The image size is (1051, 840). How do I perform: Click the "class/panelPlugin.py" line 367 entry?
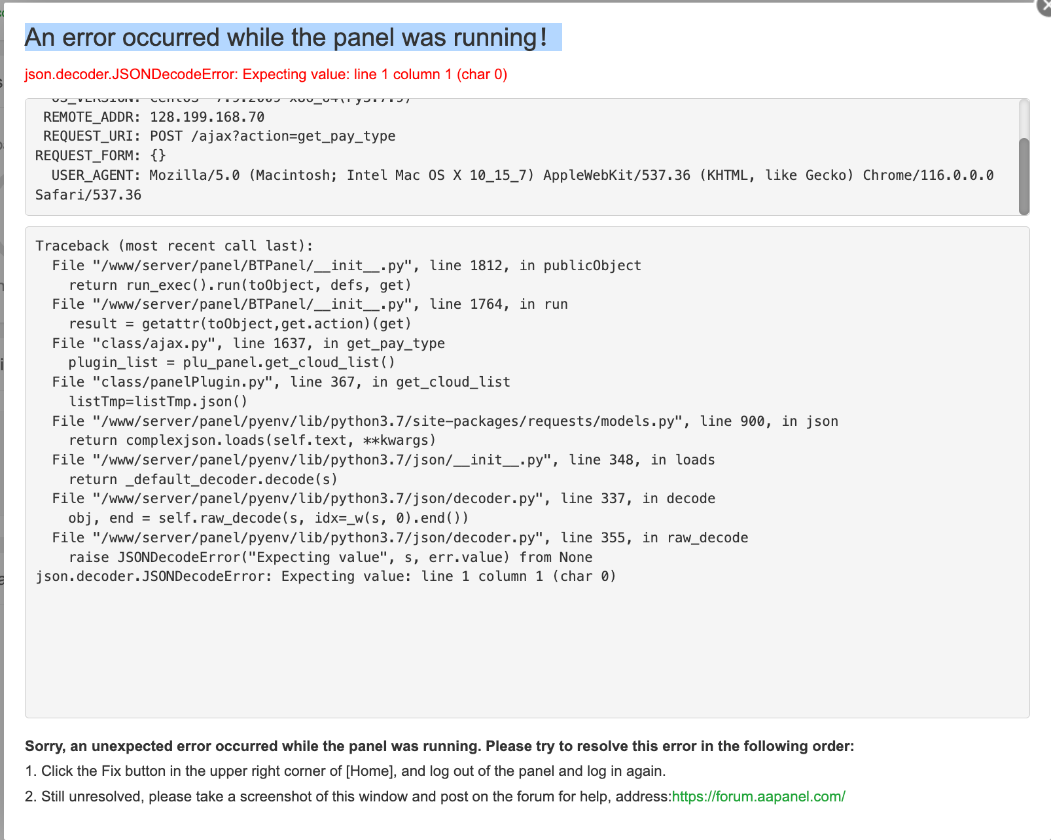click(281, 382)
